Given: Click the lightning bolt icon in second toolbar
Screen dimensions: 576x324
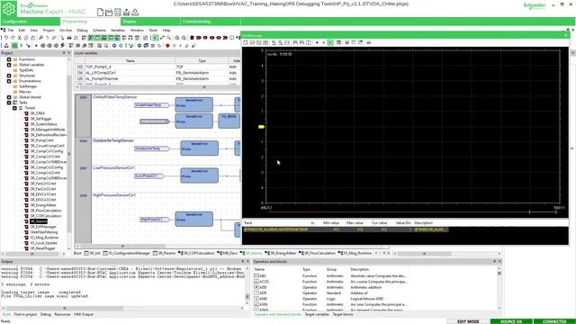Looking at the screenshot, I should (62, 46).
